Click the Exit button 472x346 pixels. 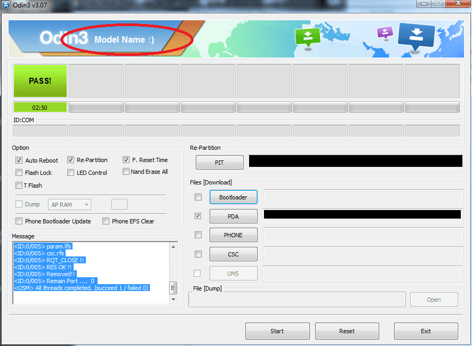click(x=426, y=331)
